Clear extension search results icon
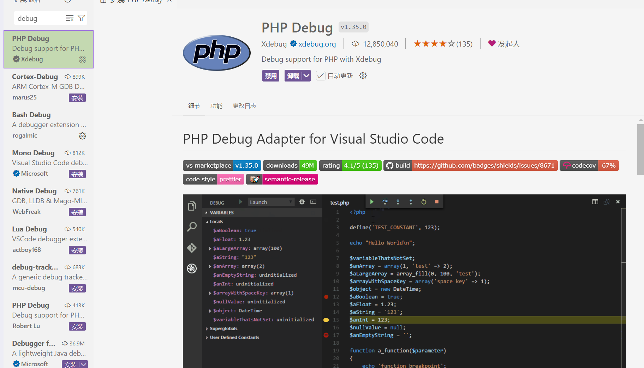Screen dimensions: 644x368 click(70, 18)
